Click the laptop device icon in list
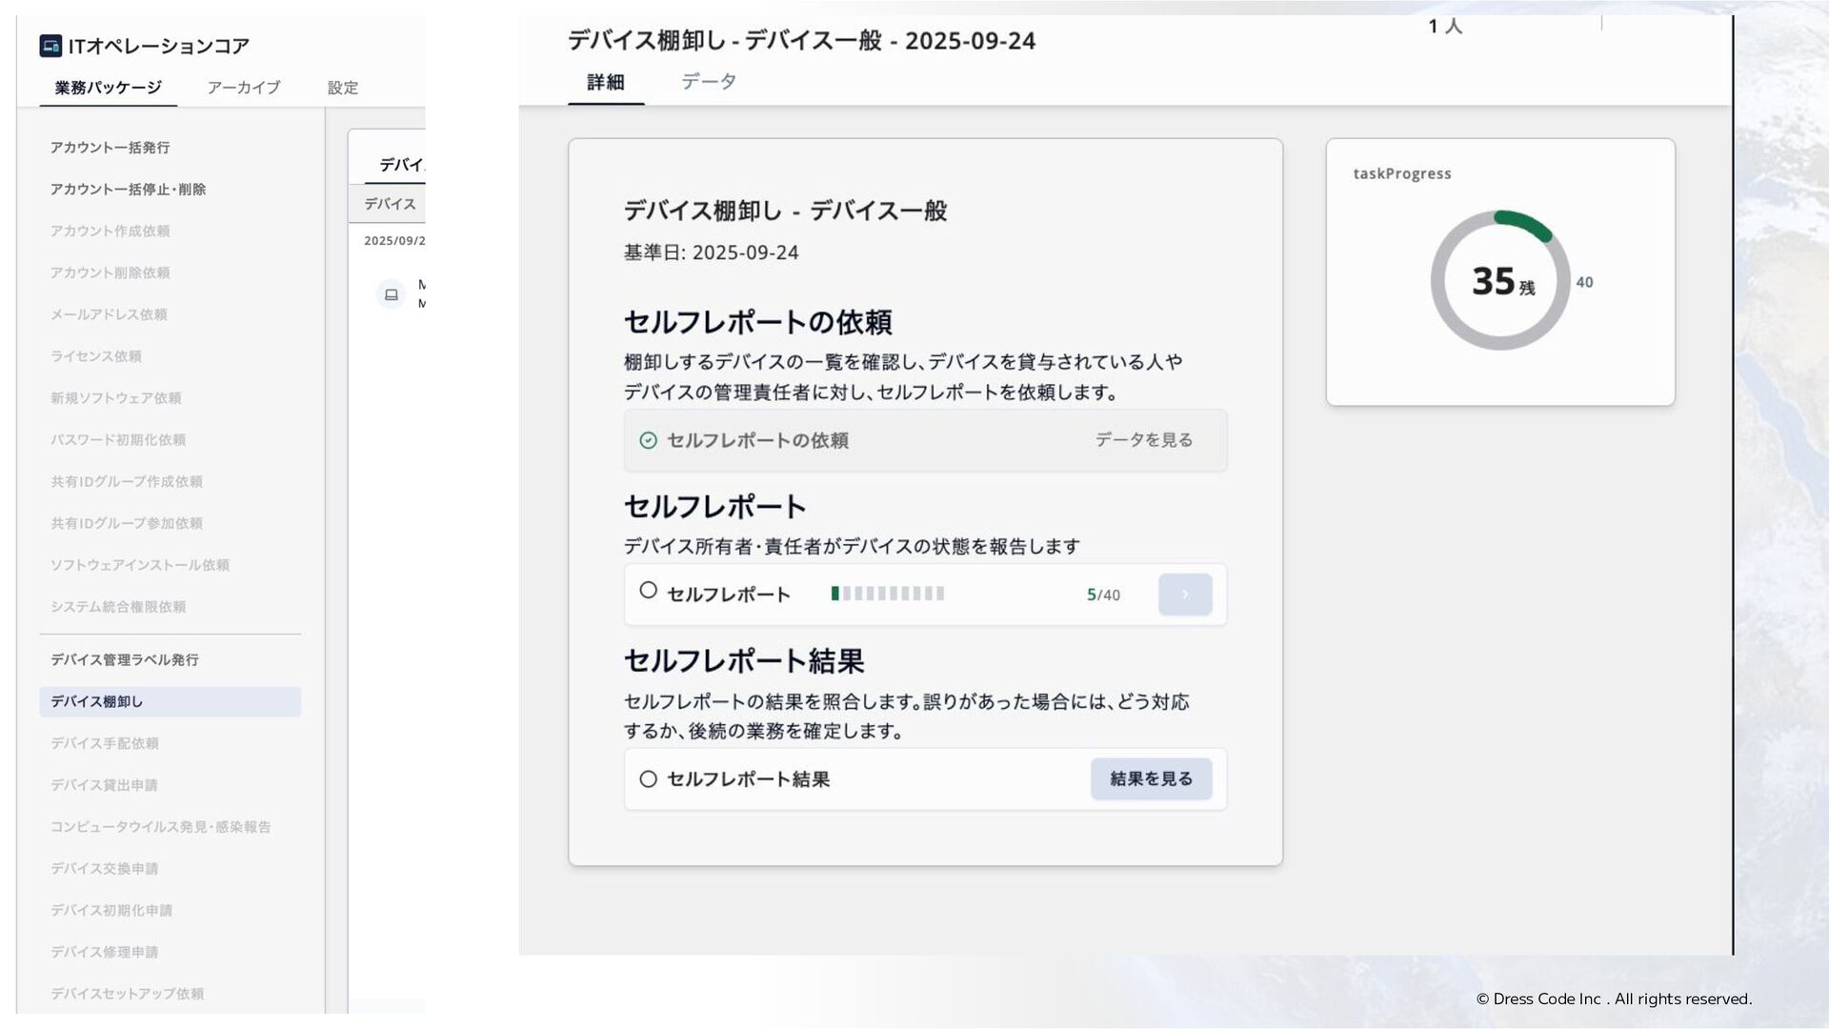 391,294
